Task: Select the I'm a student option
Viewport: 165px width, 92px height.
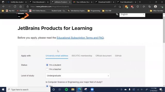Action: tap(47, 65)
